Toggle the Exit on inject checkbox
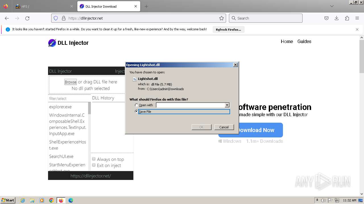This screenshot has width=364, height=204. (x=94, y=165)
